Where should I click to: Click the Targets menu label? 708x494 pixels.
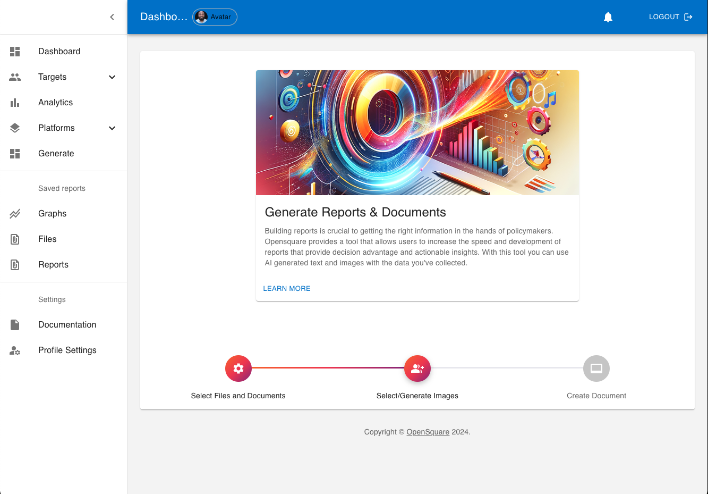click(x=53, y=77)
